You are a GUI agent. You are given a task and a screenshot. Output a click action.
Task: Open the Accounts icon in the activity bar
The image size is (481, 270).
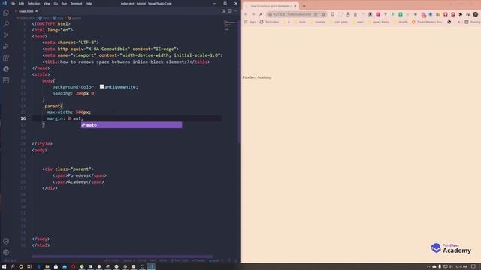coord(6,241)
